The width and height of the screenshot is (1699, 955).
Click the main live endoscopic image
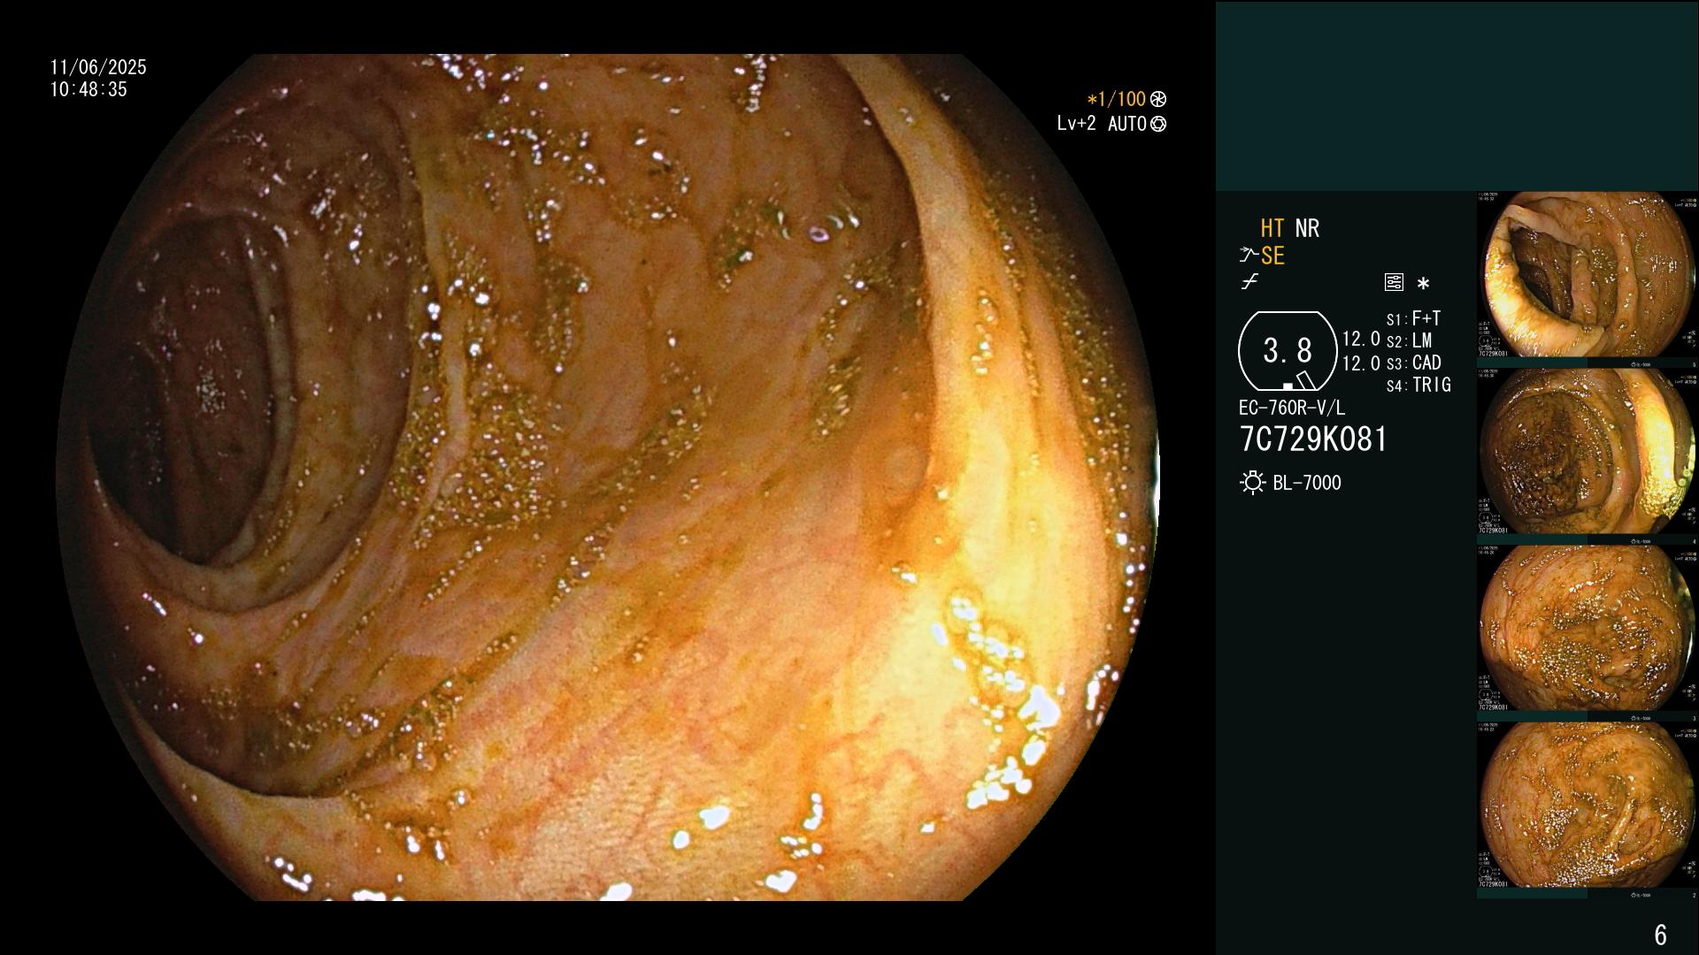[x=608, y=477]
